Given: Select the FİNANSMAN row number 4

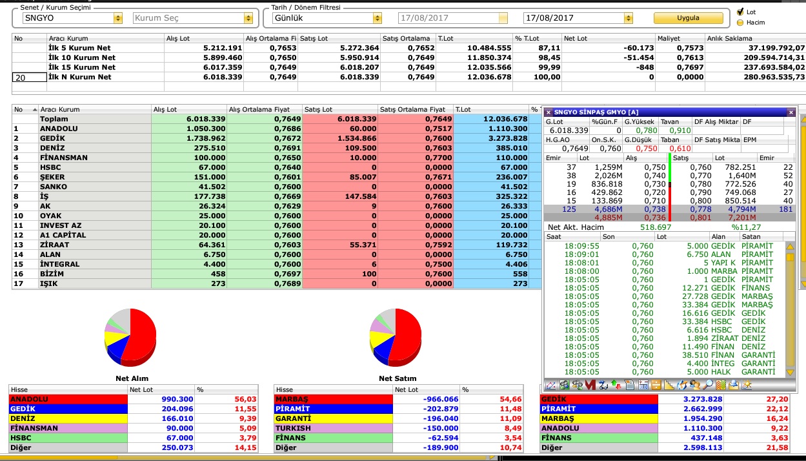Looking at the screenshot, I should pos(277,158).
